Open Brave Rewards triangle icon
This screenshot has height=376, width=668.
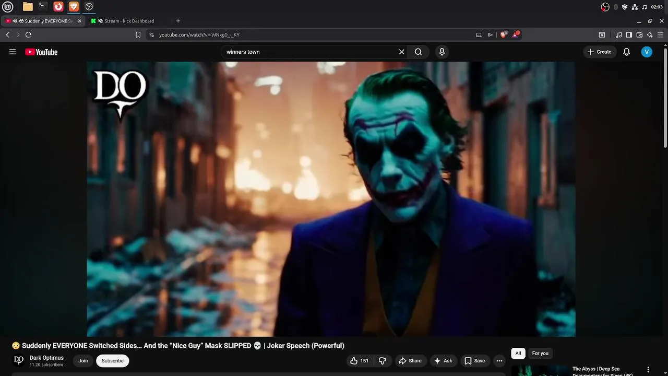coord(516,34)
